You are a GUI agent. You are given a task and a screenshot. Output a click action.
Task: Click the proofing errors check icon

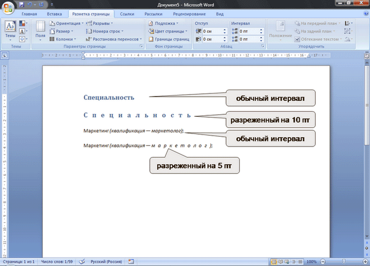click(x=82, y=262)
